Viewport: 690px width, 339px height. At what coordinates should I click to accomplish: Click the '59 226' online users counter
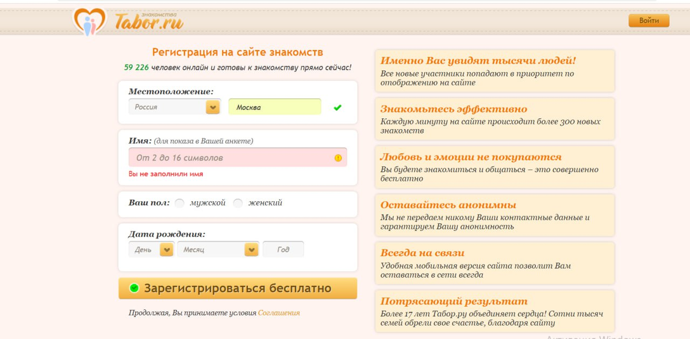pos(136,67)
